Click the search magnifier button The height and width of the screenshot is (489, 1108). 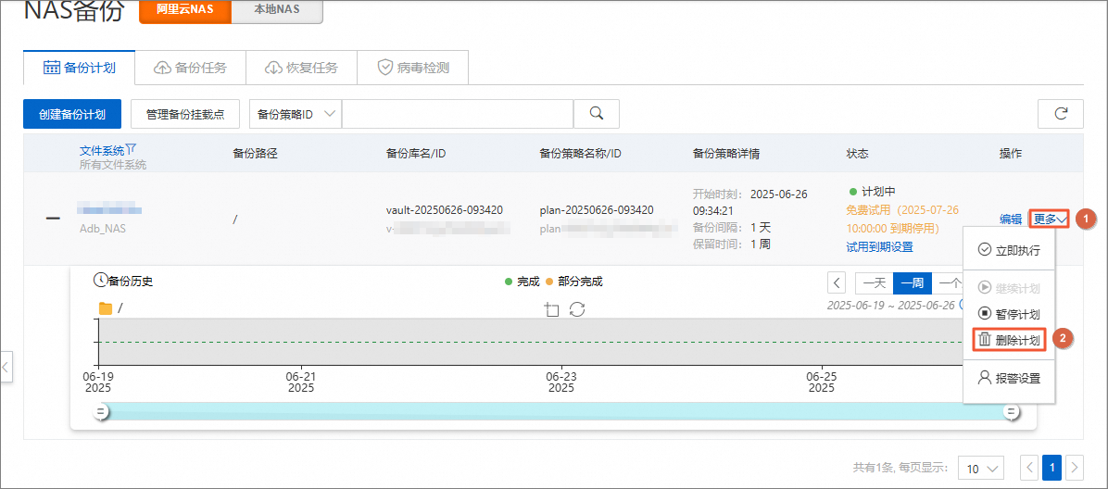coord(596,114)
